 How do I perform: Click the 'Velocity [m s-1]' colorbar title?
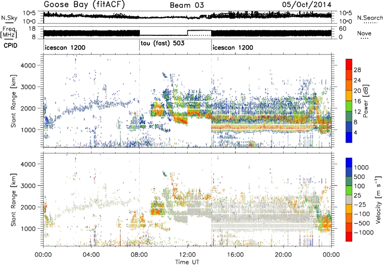[378, 199]
